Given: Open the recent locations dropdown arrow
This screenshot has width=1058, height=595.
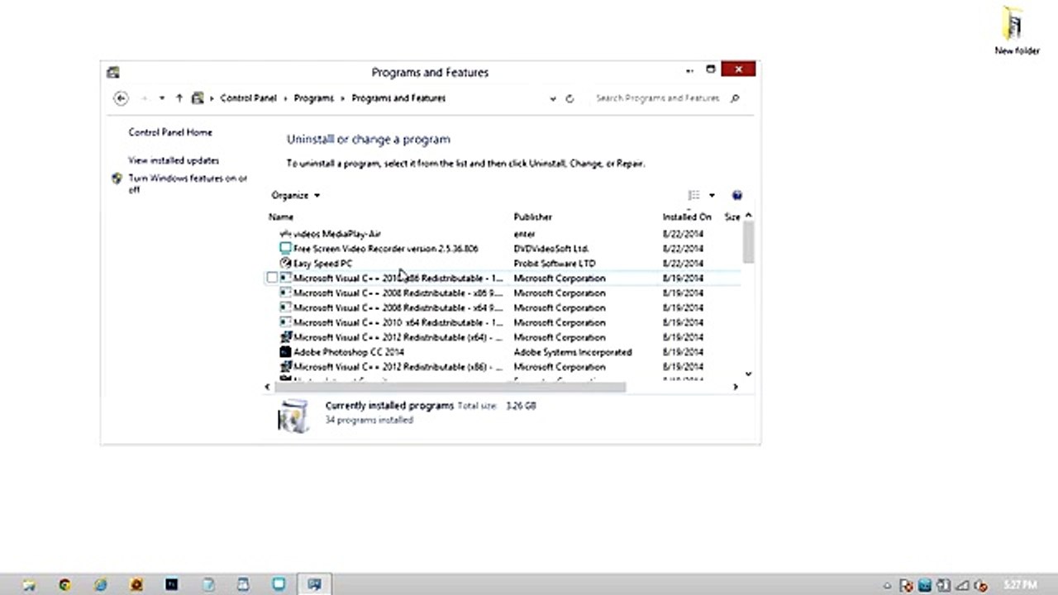Looking at the screenshot, I should pos(162,98).
